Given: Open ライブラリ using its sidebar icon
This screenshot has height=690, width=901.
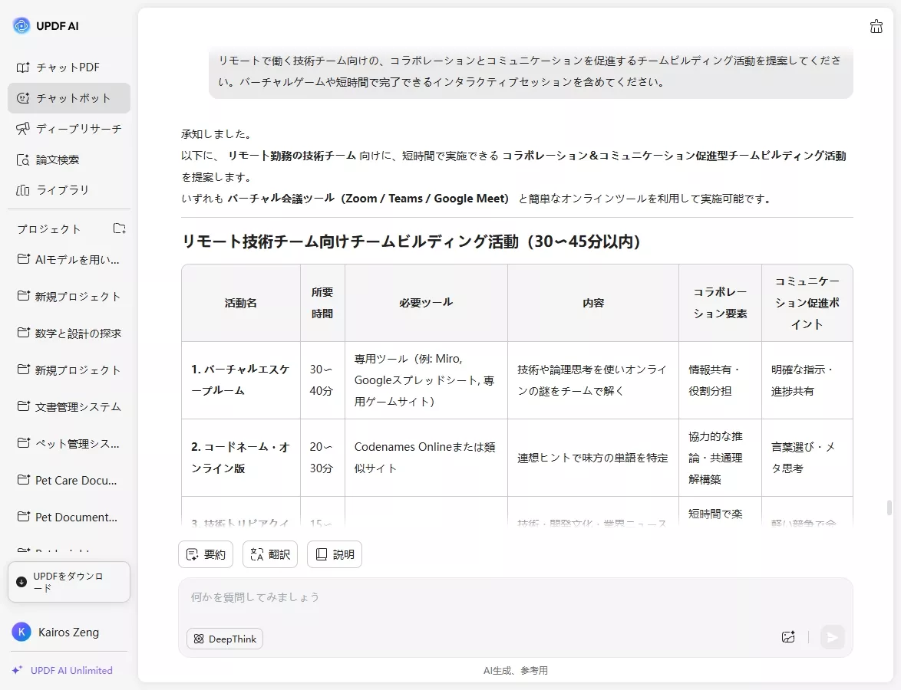Looking at the screenshot, I should tap(25, 190).
